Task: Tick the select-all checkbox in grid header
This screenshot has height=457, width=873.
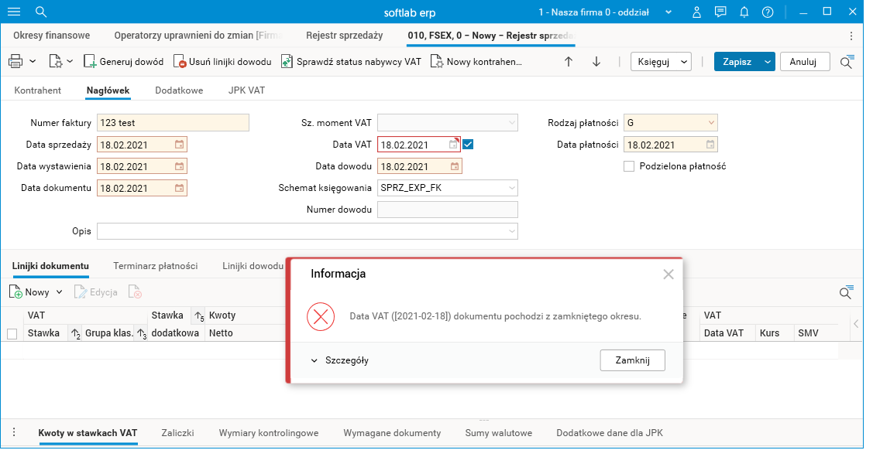Action: click(12, 334)
